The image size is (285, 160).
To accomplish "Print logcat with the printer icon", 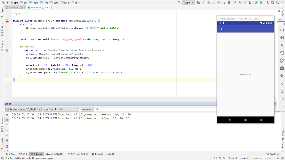I will [7, 140].
